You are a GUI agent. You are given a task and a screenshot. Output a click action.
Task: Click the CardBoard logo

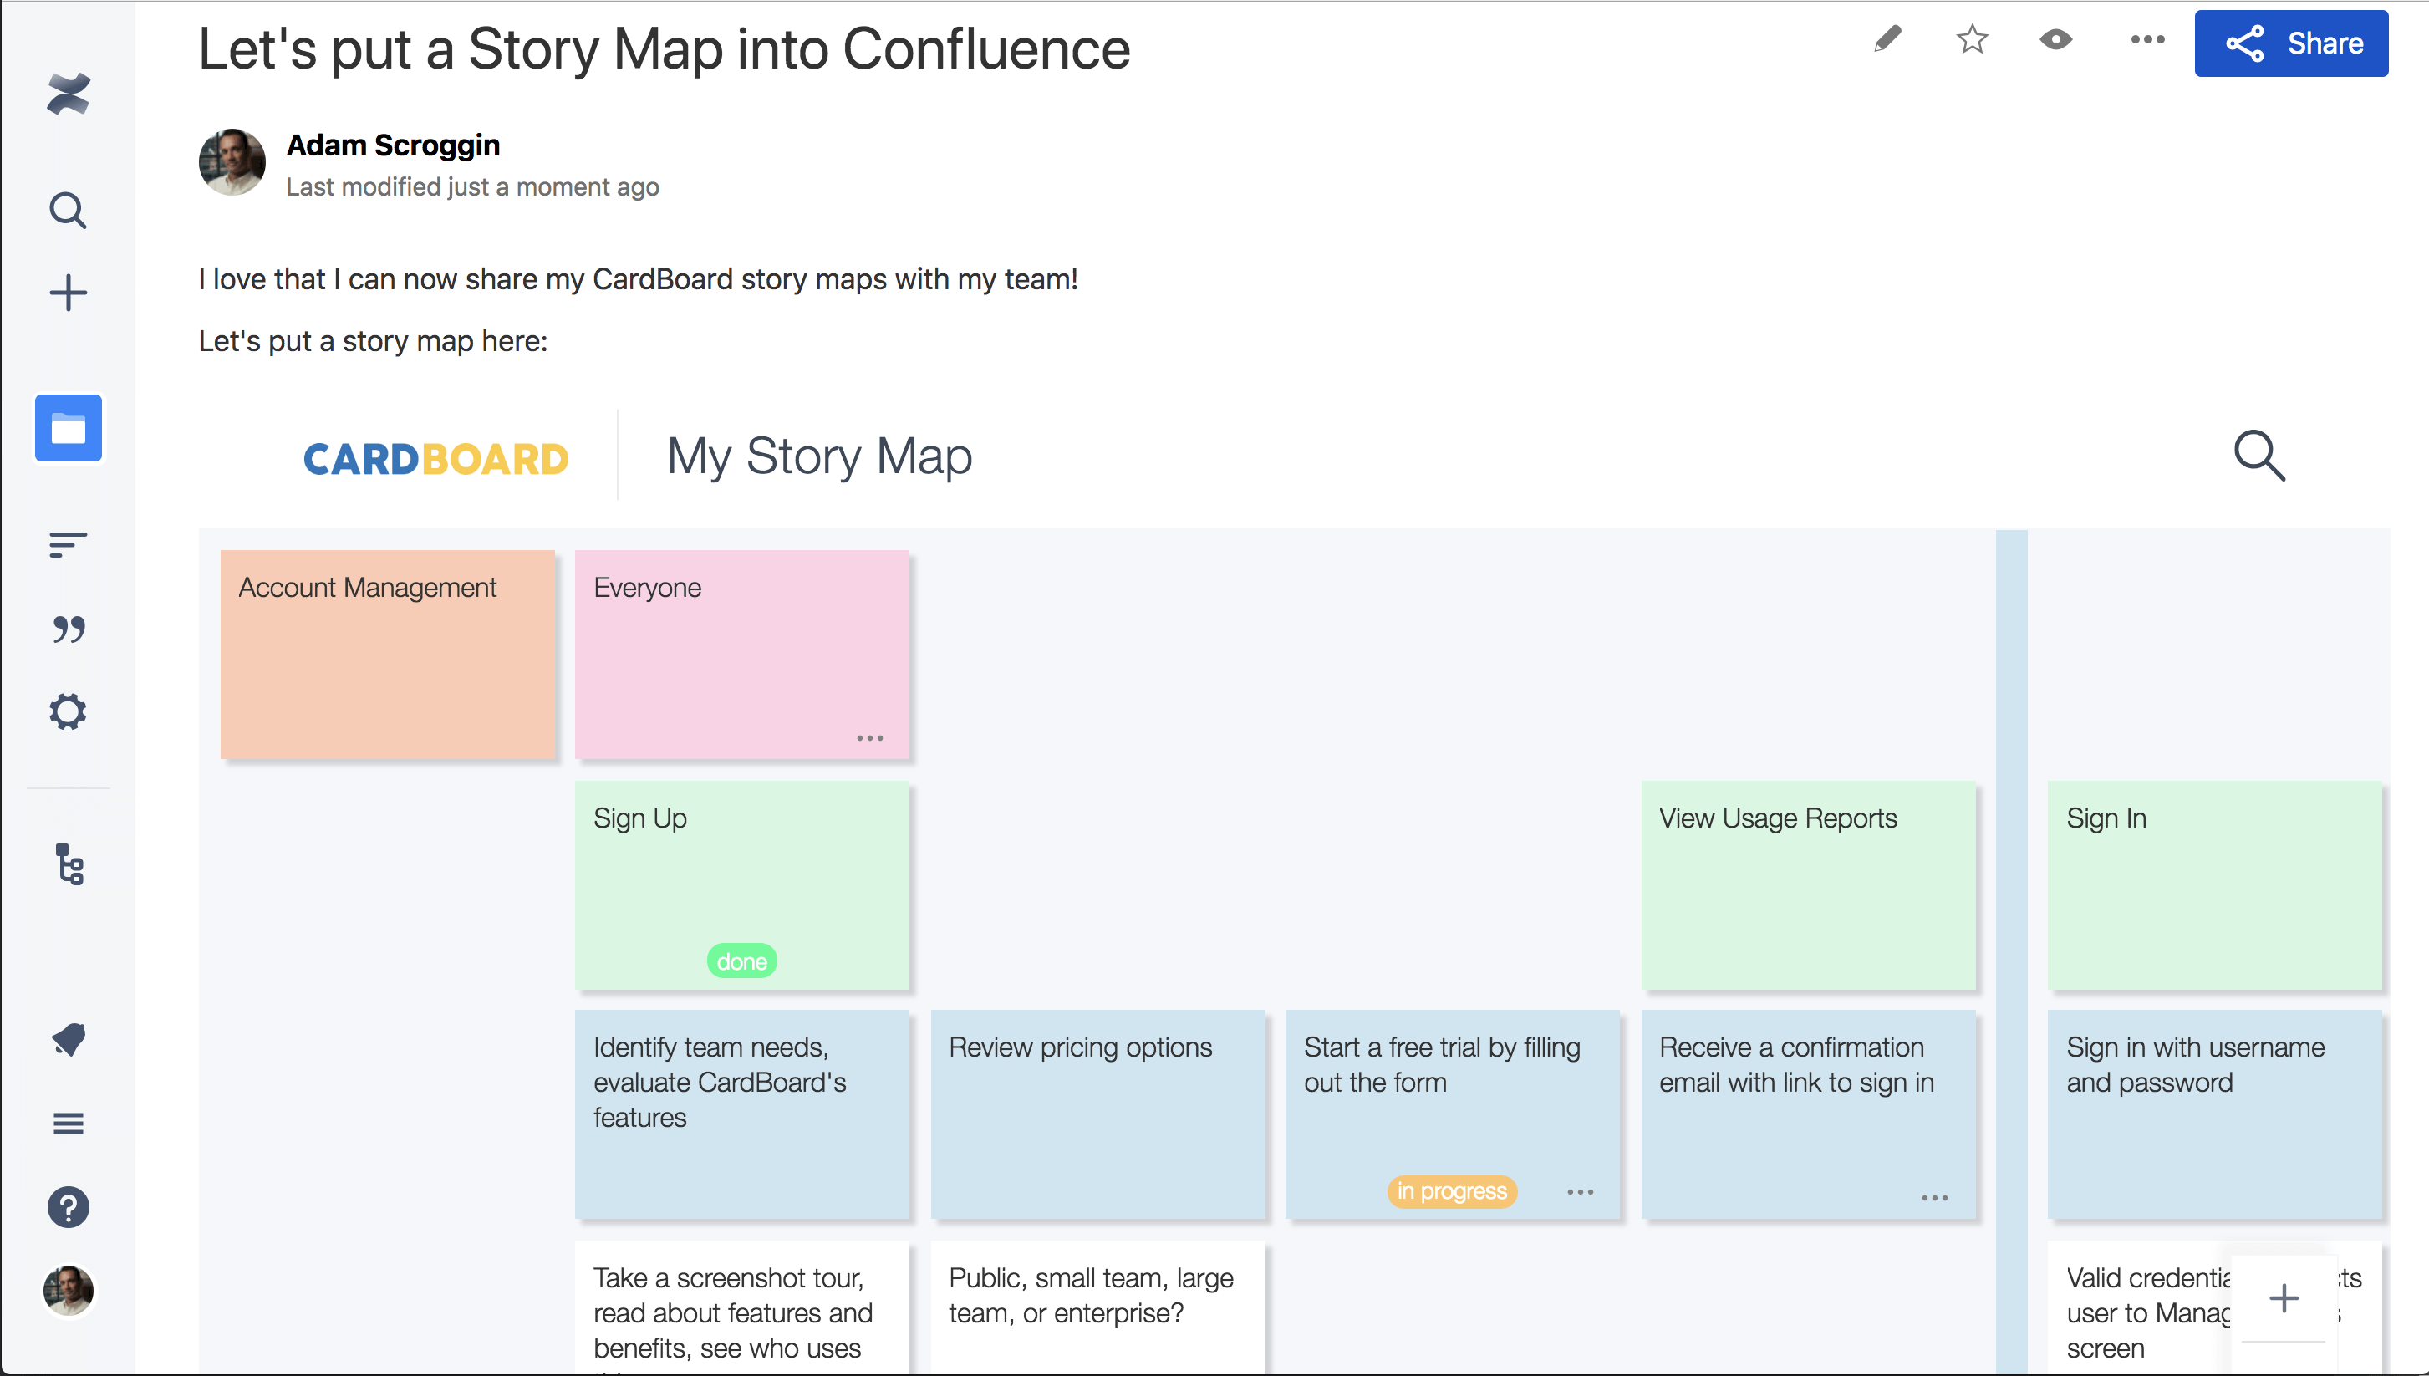click(435, 459)
